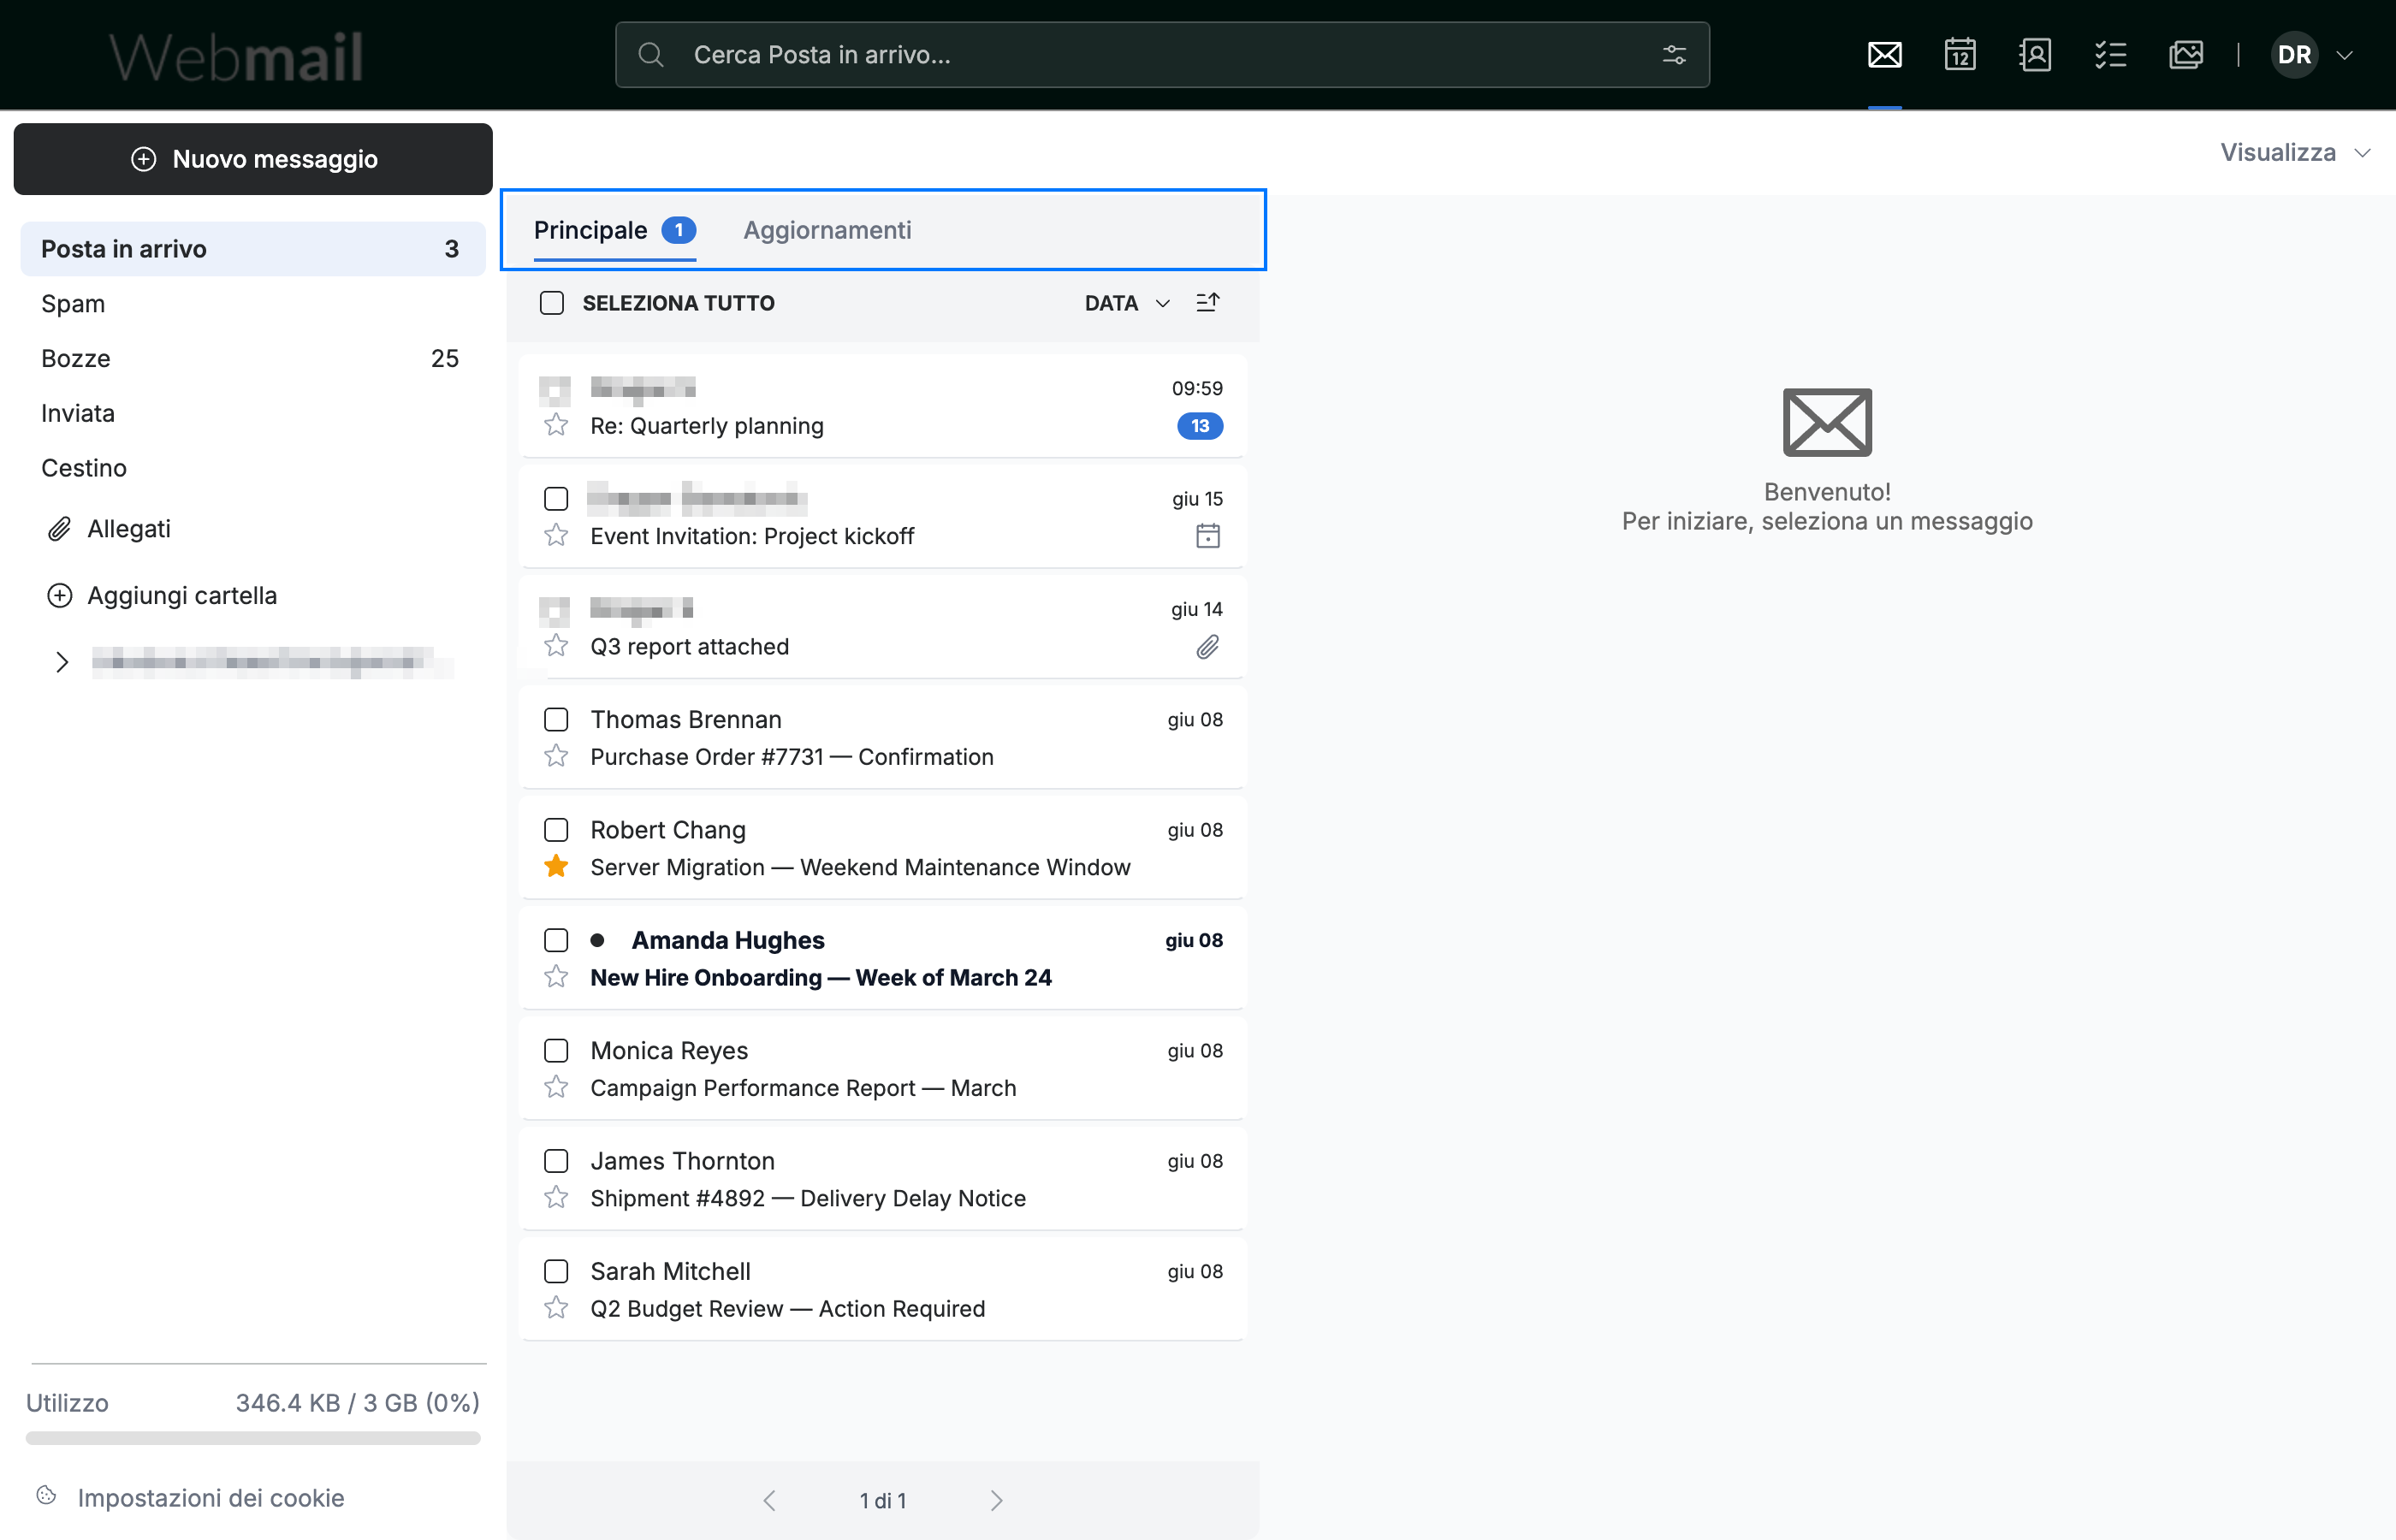Expand the account menu chevron

pos(2344,55)
